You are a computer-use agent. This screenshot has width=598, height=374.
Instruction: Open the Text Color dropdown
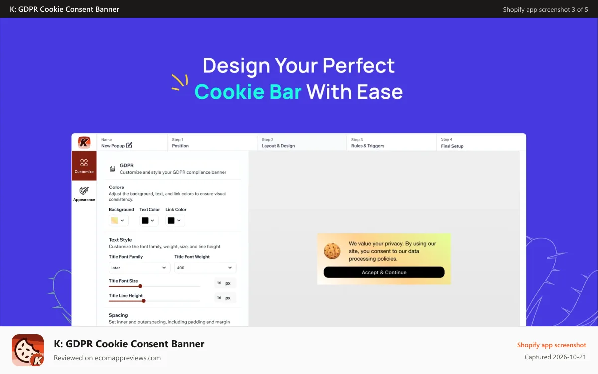[149, 220]
